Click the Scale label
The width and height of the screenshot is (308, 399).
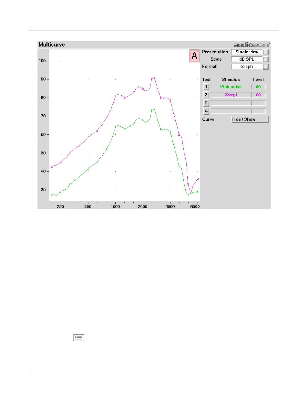click(x=216, y=59)
